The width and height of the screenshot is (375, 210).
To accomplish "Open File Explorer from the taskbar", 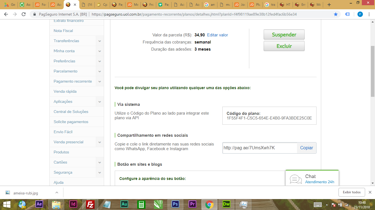I will (56, 204).
